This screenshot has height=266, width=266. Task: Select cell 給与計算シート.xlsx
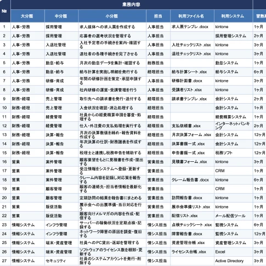pos(192,72)
